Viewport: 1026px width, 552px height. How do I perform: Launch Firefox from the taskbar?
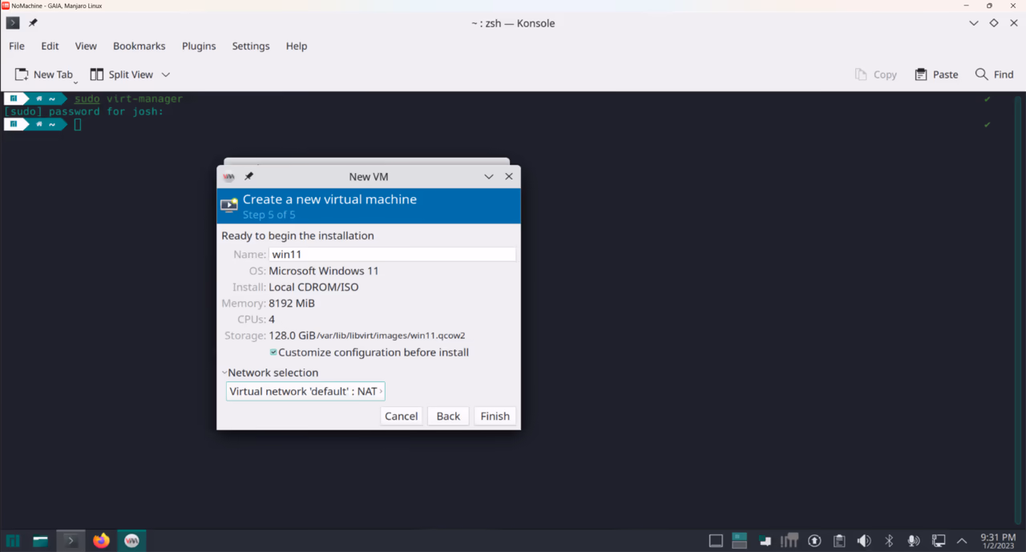[101, 540]
